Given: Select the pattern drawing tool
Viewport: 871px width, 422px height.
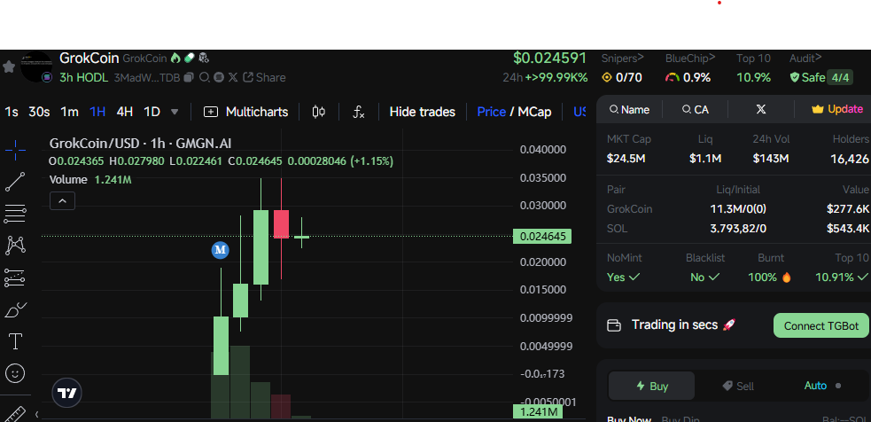Looking at the screenshot, I should pos(15,246).
